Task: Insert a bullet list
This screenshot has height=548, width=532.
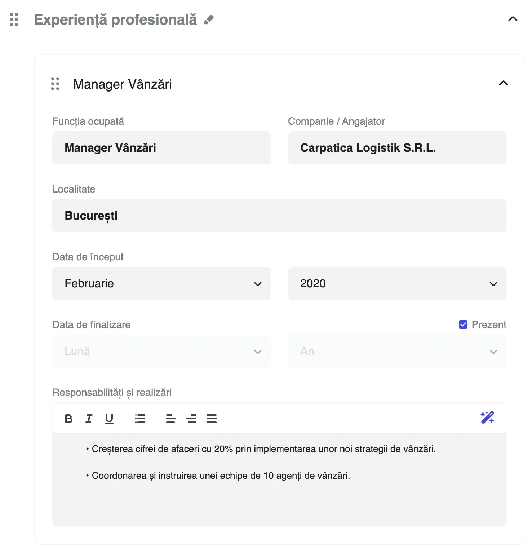Action: 140,418
